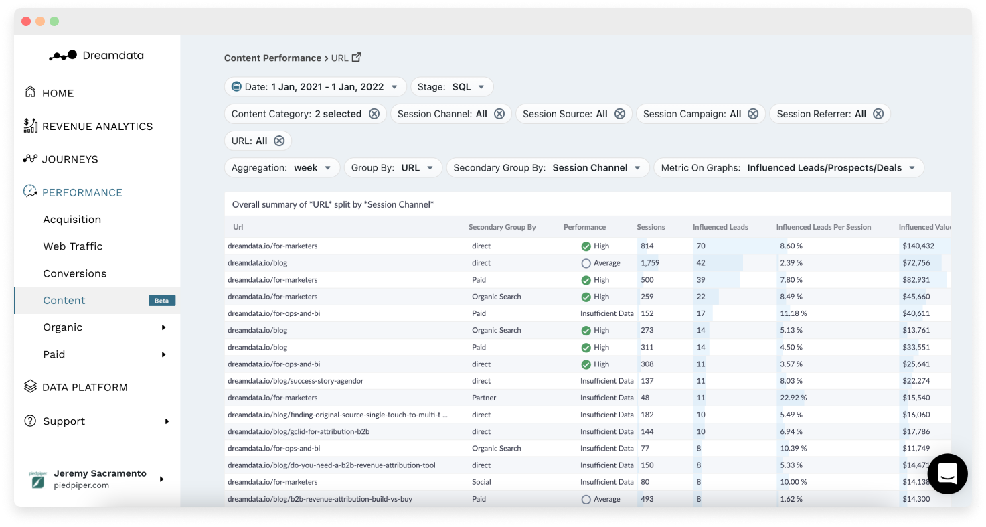Remove the Session Channel filter
This screenshot has height=527, width=986.
click(499, 114)
